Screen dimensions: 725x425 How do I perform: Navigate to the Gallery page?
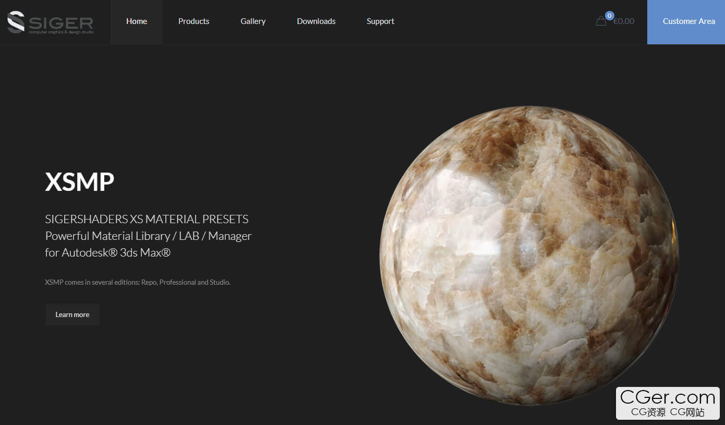[x=253, y=21]
